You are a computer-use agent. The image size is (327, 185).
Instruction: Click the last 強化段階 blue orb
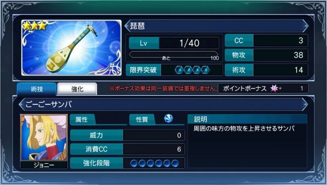click(175, 163)
